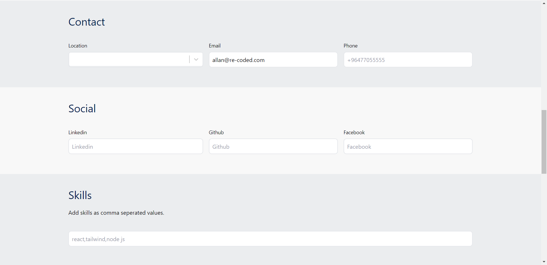Select the Email field containing allan@re-coded.com
The height and width of the screenshot is (265, 547).
click(x=273, y=60)
